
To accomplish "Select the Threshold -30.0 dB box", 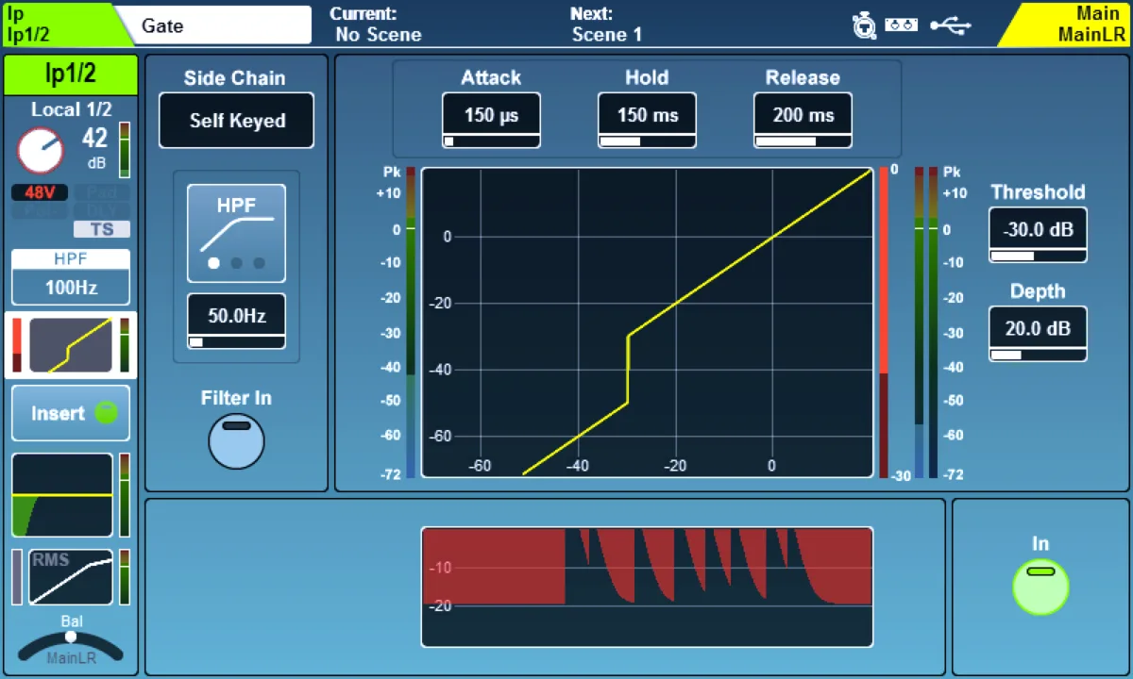I will (x=1038, y=235).
